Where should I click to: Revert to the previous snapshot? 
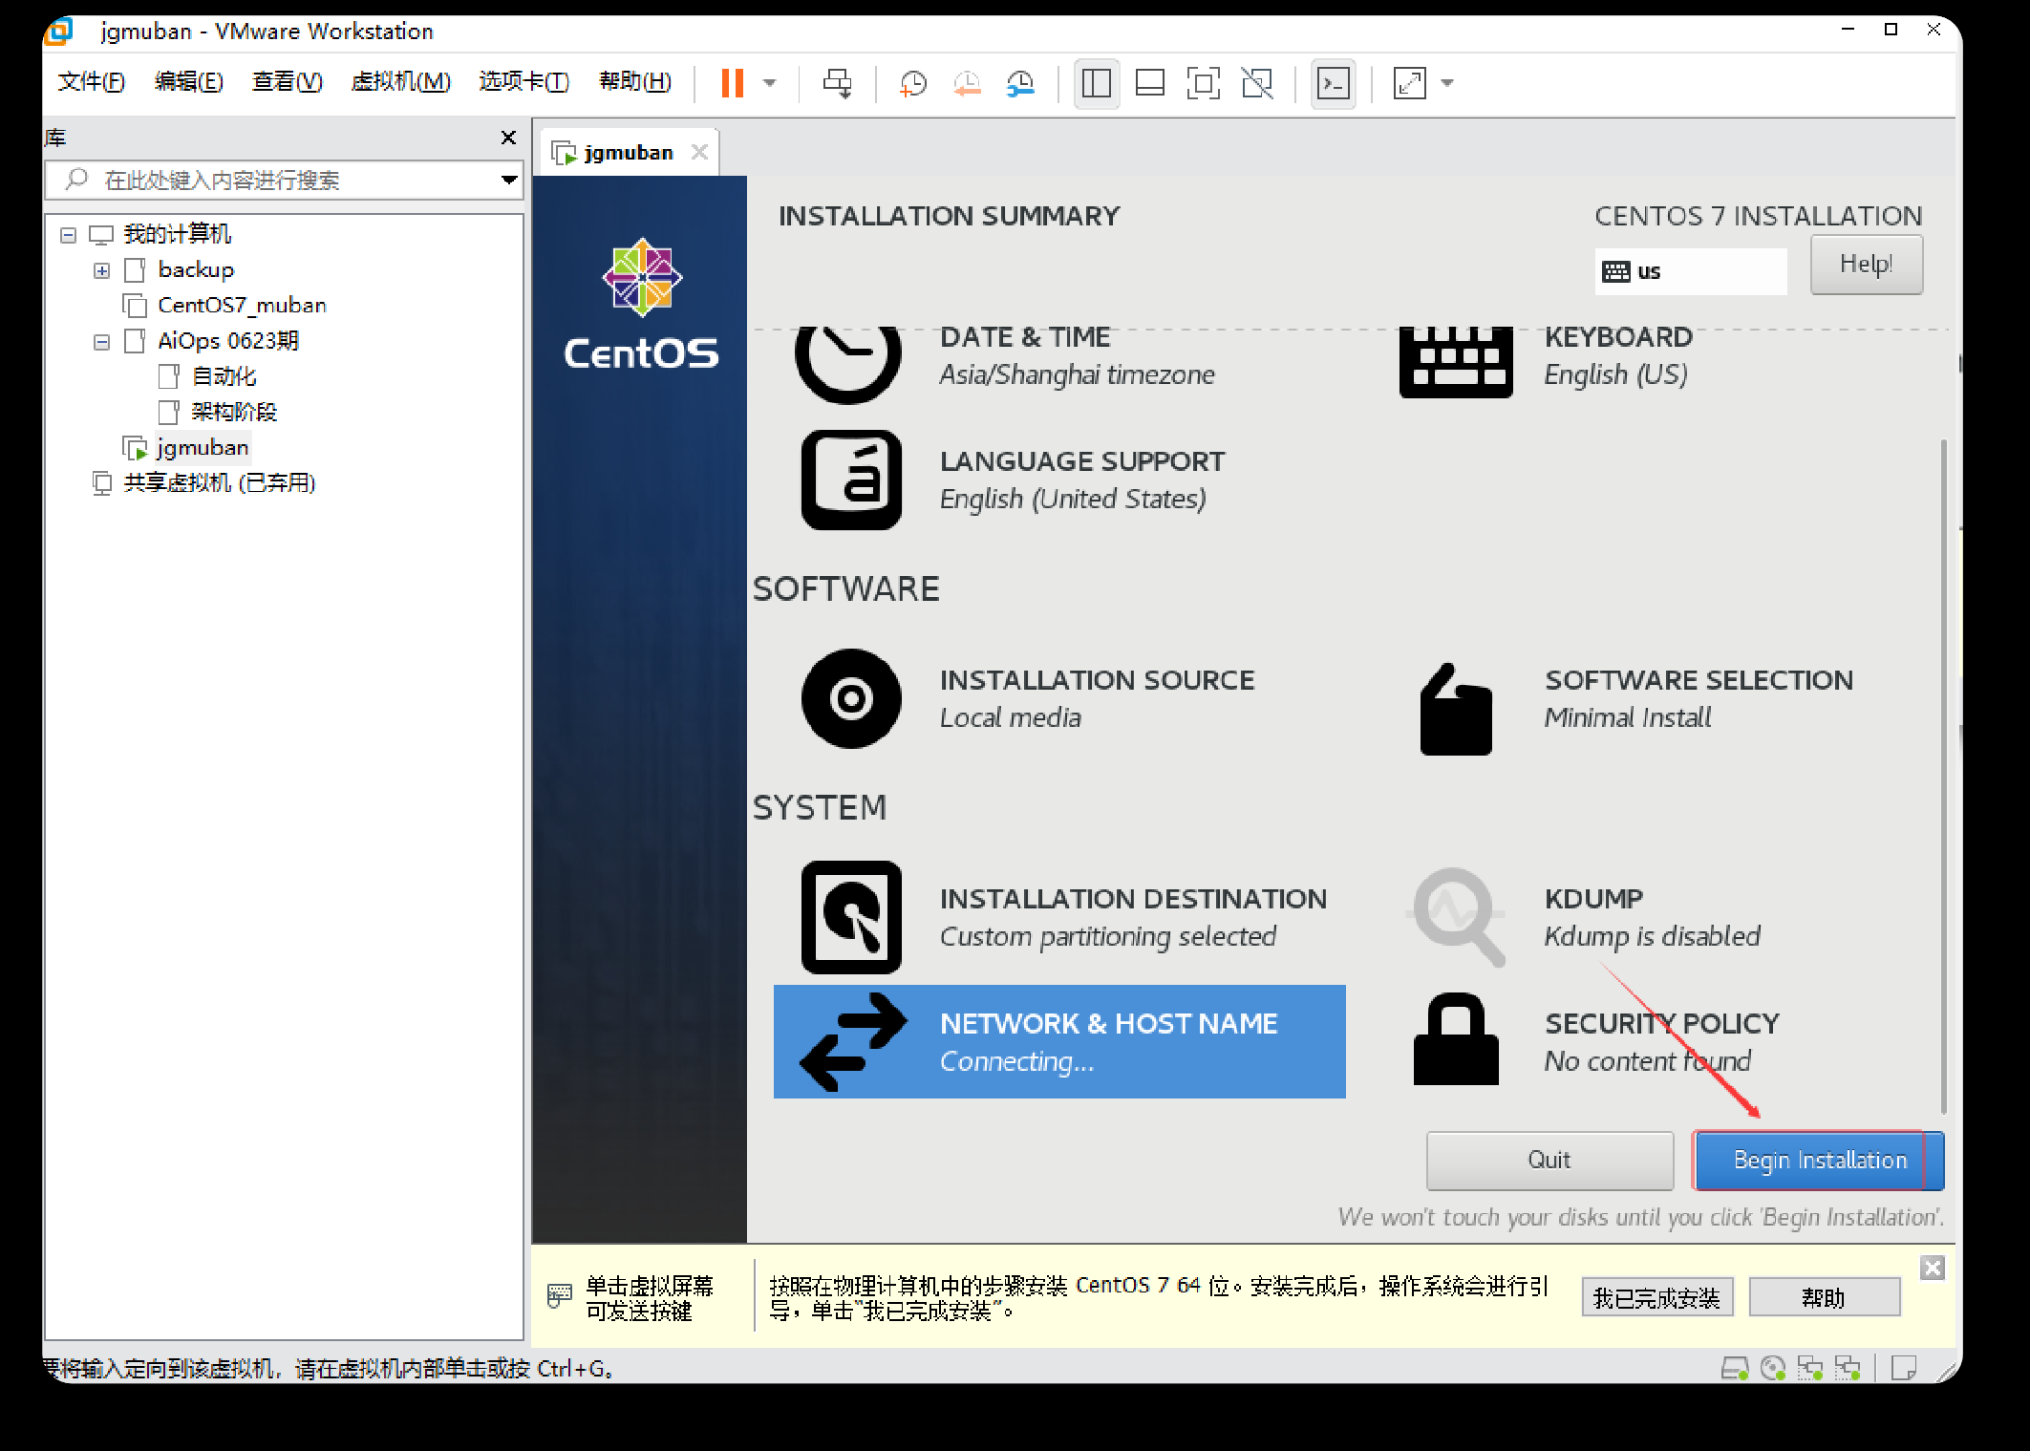click(x=967, y=83)
